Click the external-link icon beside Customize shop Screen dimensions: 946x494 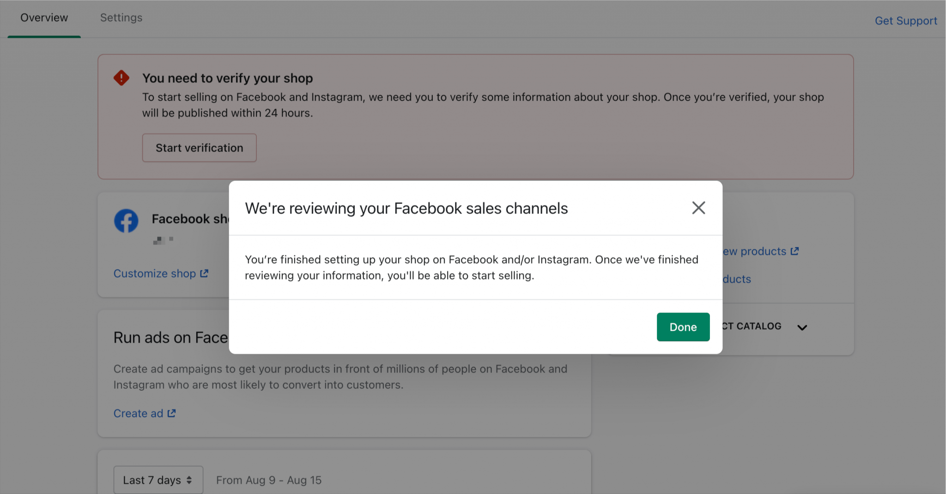(204, 273)
